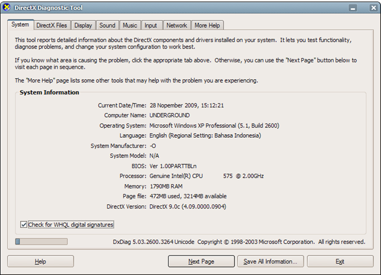This screenshot has width=381, height=275.
Task: Click the System Manufacturer value -O
Action: [x=153, y=146]
